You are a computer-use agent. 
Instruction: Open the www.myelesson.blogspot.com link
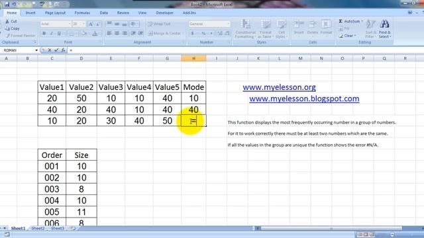(304, 99)
